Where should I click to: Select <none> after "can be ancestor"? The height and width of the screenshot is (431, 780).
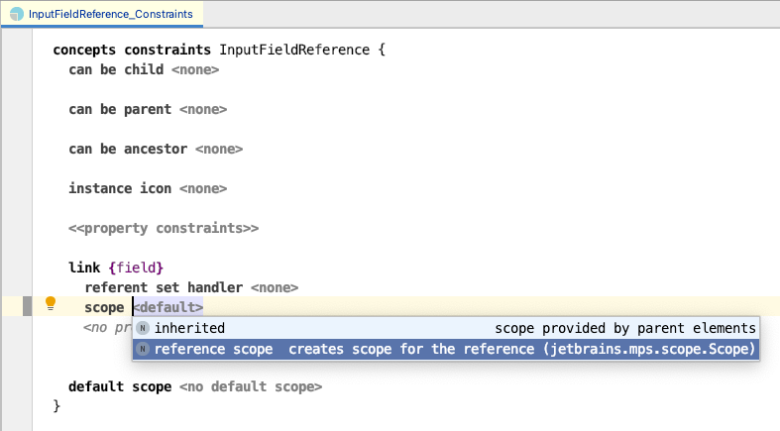pos(218,149)
